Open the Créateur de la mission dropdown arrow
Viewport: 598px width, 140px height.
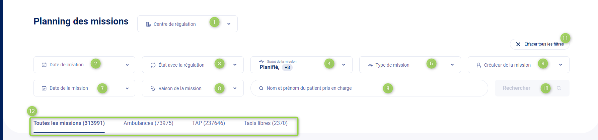(560, 65)
